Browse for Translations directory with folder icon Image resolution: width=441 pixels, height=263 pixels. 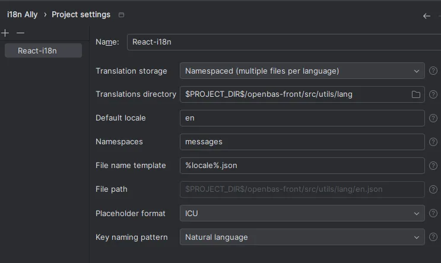[416, 94]
